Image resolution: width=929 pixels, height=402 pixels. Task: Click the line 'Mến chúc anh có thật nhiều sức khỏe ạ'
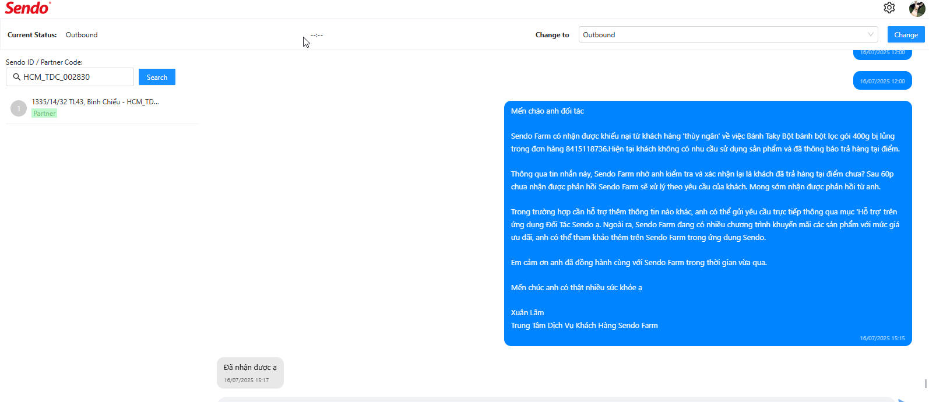point(576,287)
